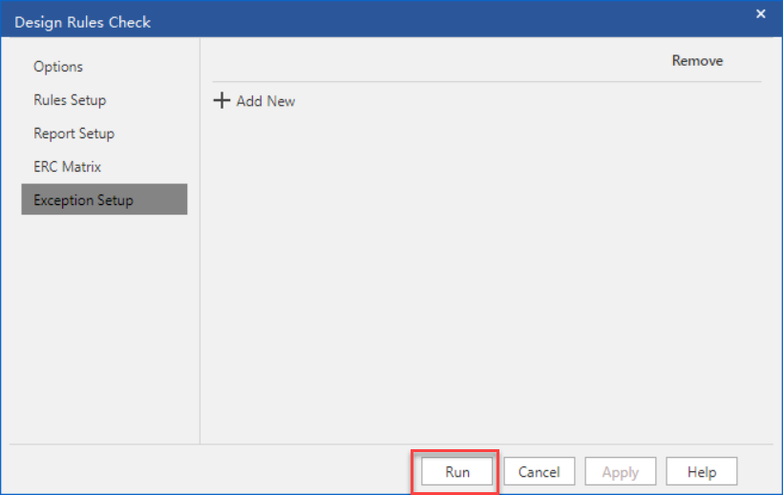Click the divider between sidebar and content

pos(200,286)
